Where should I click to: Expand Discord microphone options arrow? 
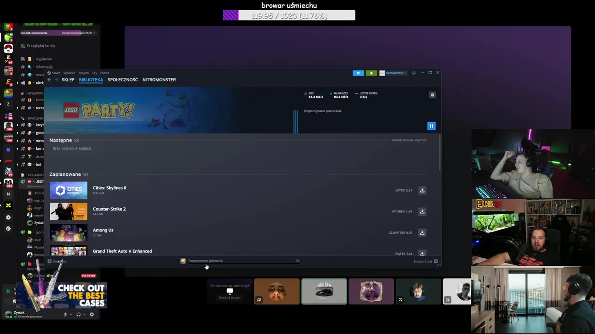(71, 315)
